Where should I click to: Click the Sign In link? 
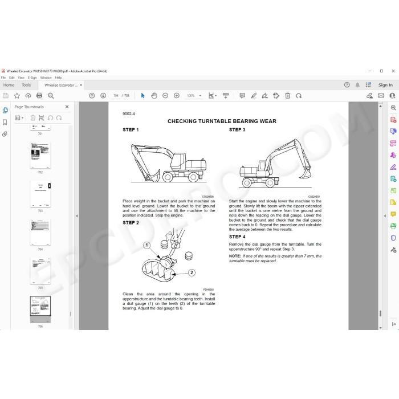point(385,85)
